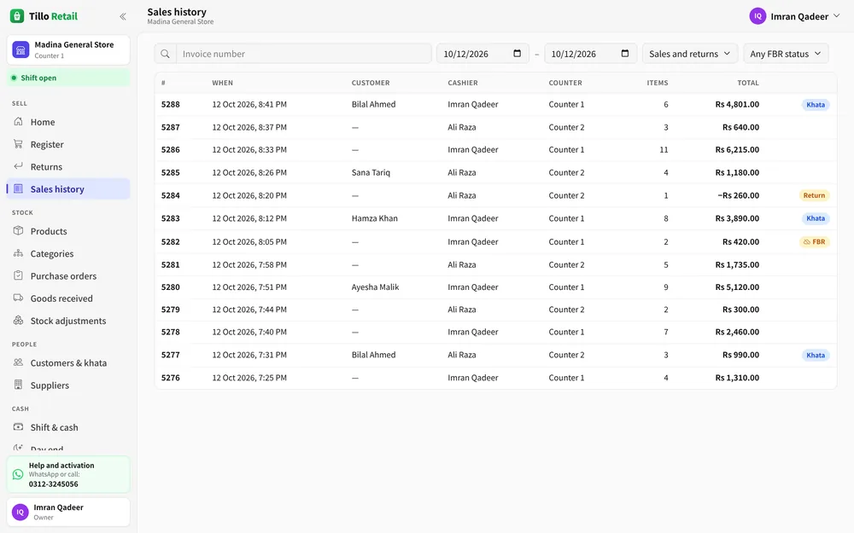The height and width of the screenshot is (533, 854).
Task: Click the Sales history list icon
Action: (19, 188)
